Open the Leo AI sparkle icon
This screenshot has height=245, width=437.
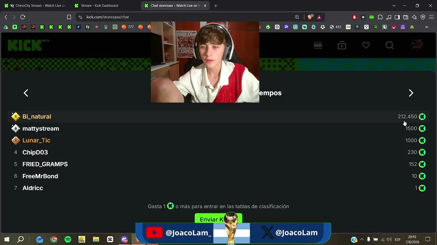pos(414,17)
